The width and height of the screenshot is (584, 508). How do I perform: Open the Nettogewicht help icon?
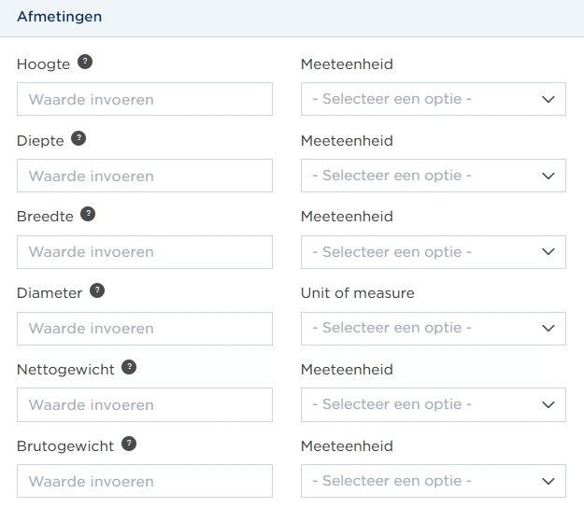pos(129,367)
